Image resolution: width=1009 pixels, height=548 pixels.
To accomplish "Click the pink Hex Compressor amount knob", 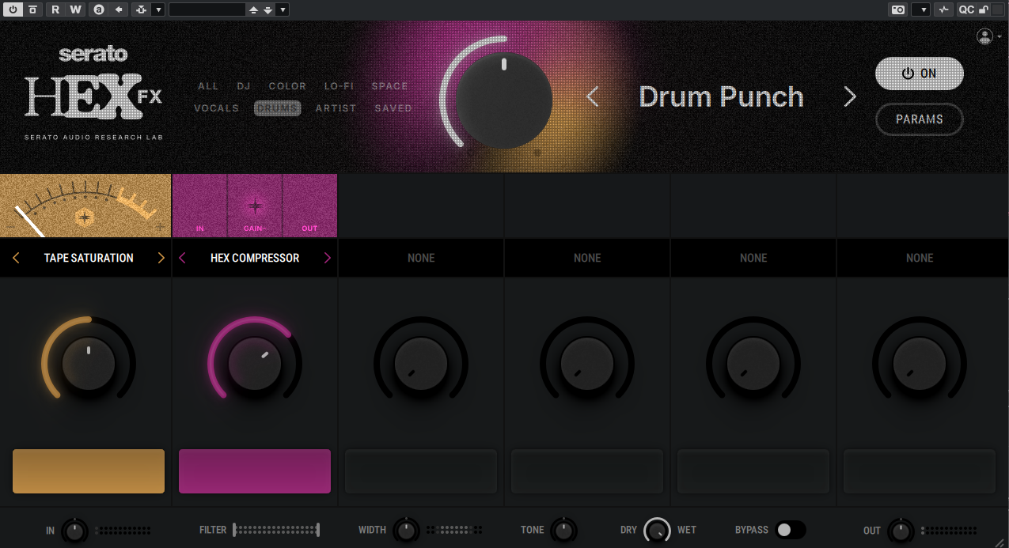I will point(255,364).
